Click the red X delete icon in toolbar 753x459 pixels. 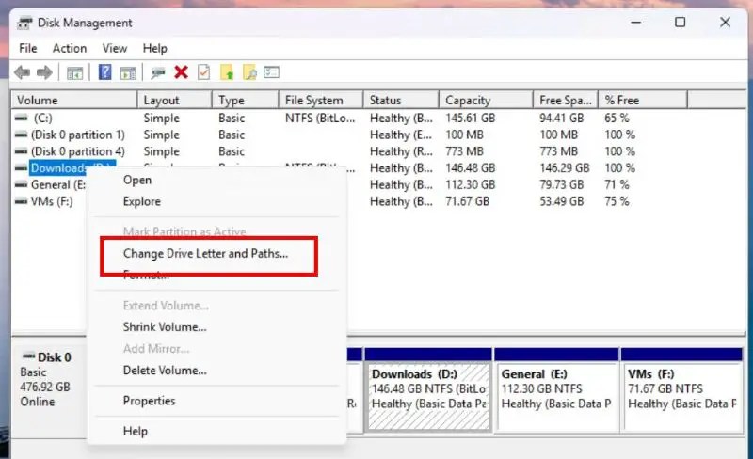coord(181,72)
